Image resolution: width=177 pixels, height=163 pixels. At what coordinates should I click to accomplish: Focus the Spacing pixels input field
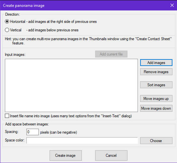pos(33,132)
